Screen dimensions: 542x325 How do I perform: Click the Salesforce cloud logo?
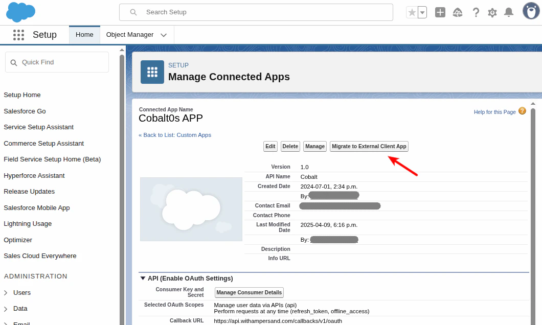[20, 12]
